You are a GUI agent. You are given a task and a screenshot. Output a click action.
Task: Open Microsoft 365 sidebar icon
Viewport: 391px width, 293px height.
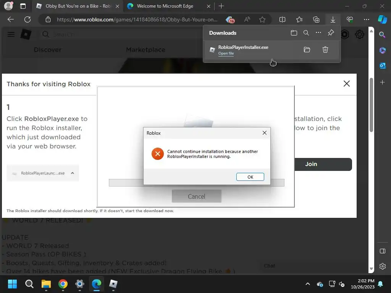(382, 50)
